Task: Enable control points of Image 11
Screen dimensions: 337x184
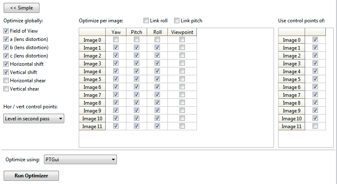Action: point(315,126)
